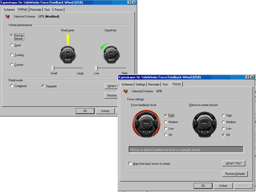
Task: Click Restore button in Settings window
Action: tap(111, 95)
